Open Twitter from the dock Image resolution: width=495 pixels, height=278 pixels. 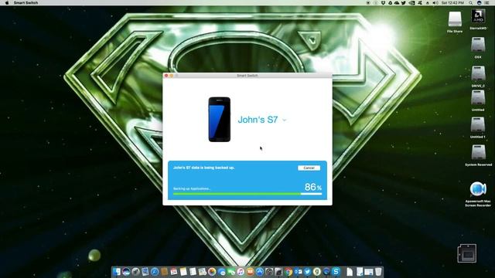(x=308, y=271)
